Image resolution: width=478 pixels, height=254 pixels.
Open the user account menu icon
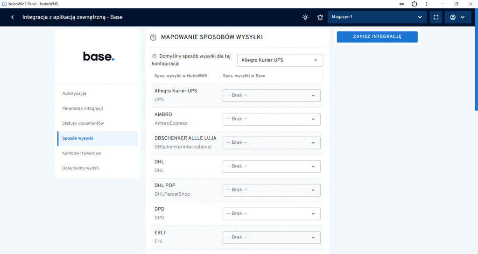tap(457, 17)
